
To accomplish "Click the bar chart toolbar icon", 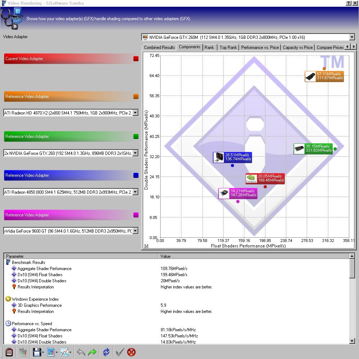I will [51, 352].
